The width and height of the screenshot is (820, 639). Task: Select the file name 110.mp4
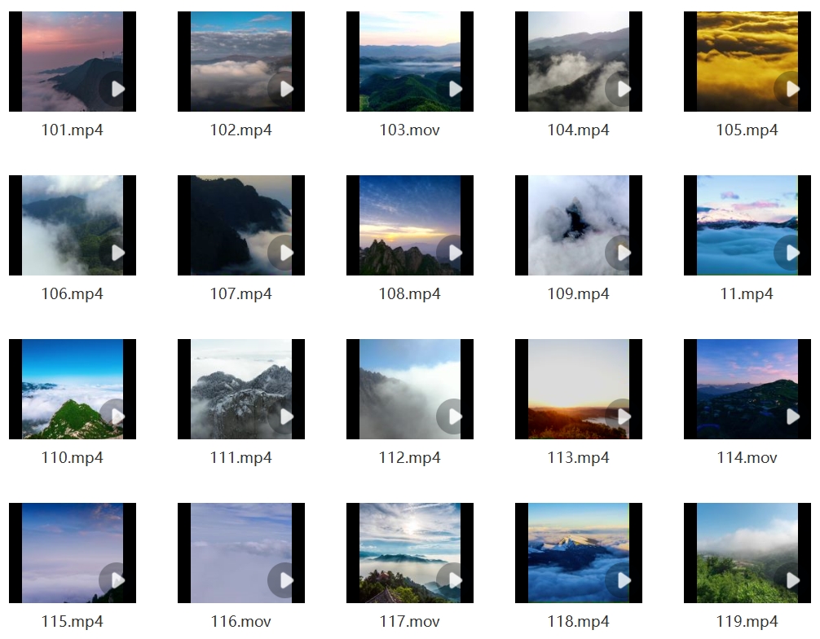pos(73,457)
